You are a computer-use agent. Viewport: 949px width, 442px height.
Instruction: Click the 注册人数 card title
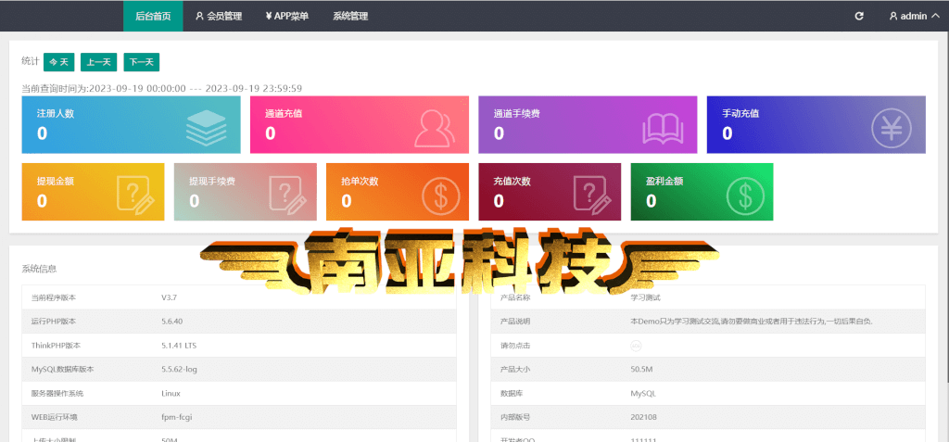tap(55, 113)
